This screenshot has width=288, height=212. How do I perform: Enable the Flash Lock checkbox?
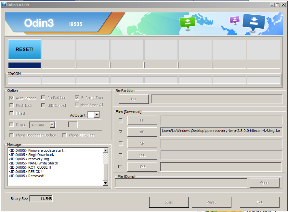click(x=11, y=105)
